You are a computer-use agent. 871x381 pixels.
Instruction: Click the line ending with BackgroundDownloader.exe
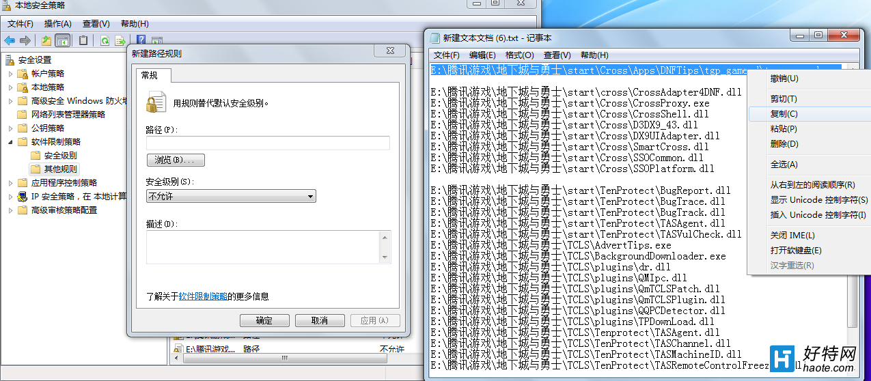(579, 256)
